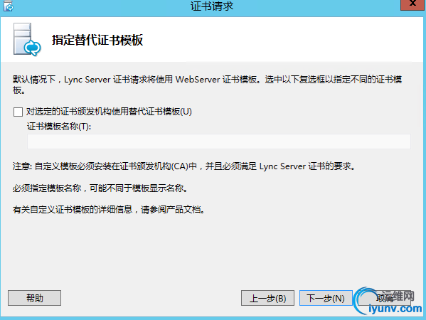Image resolution: width=426 pixels, height=320 pixels.
Task: Check the alternate certificate template checkbox
Action: [18, 112]
